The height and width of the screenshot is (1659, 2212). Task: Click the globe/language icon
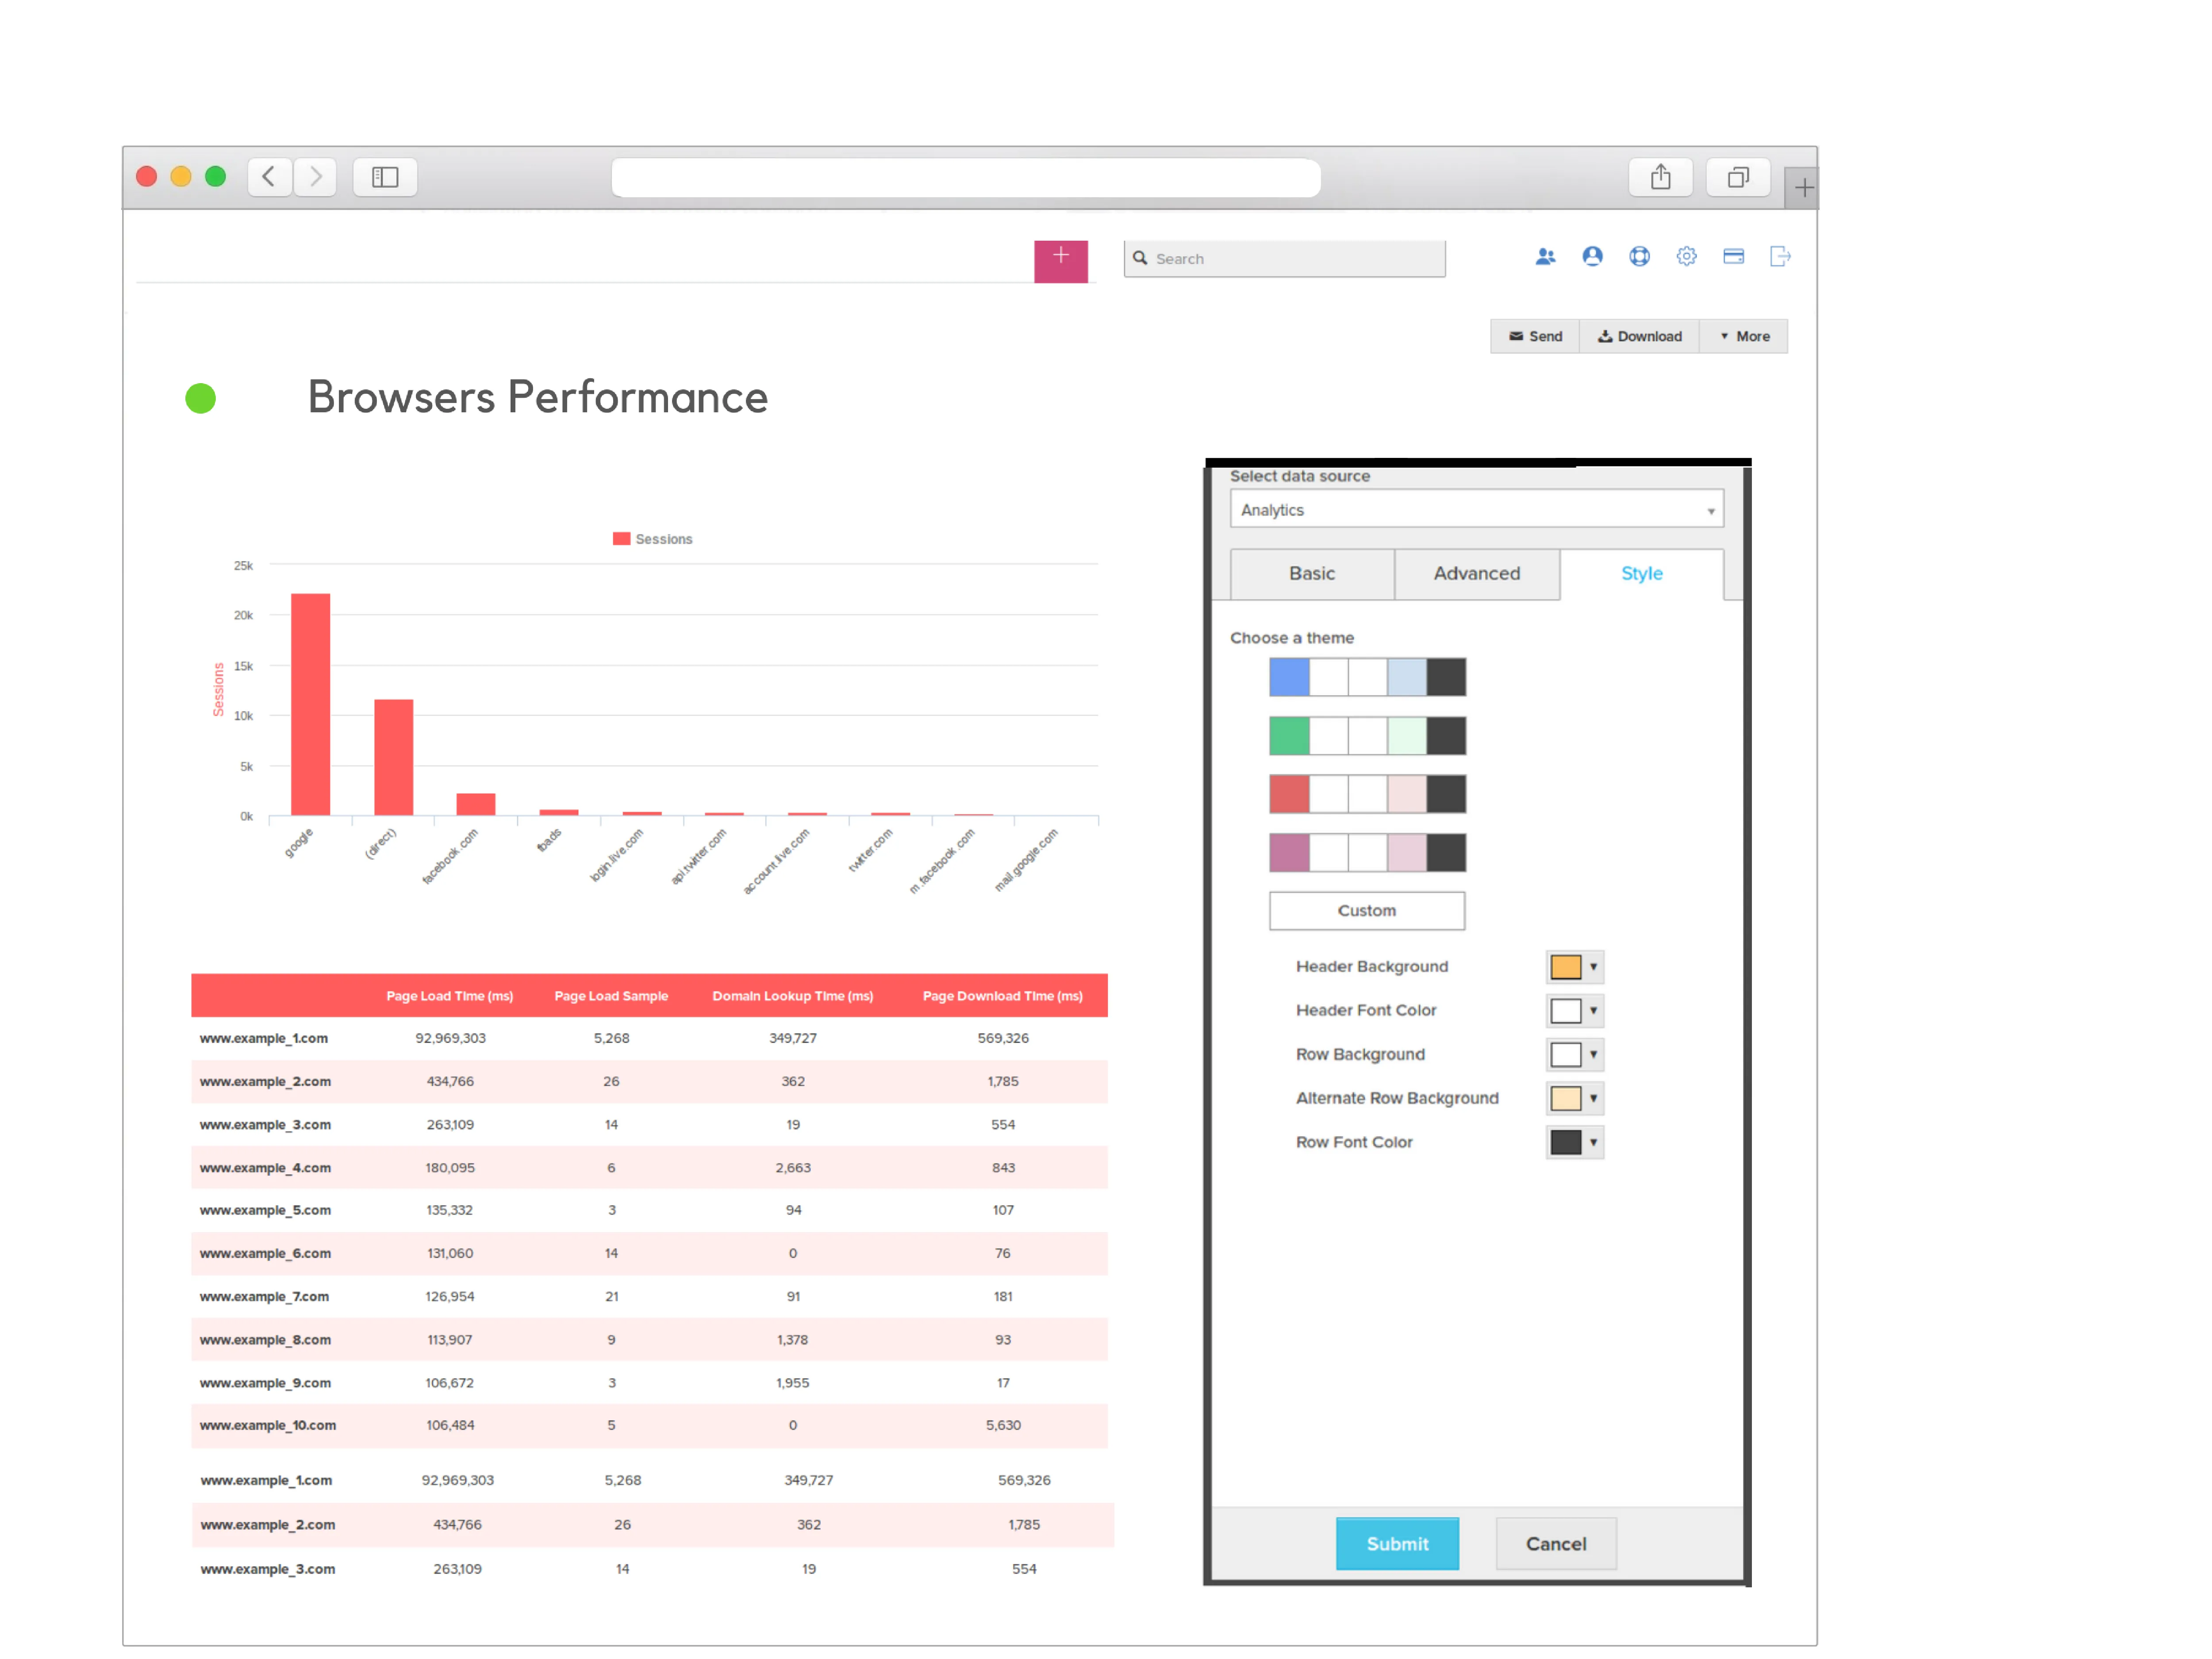point(1637,258)
